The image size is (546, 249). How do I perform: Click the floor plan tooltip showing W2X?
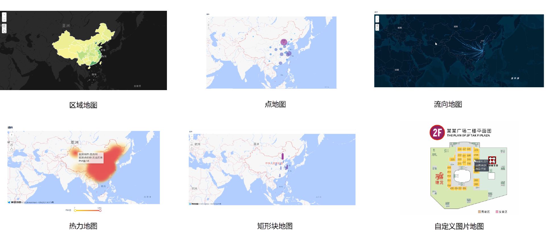coord(481,165)
